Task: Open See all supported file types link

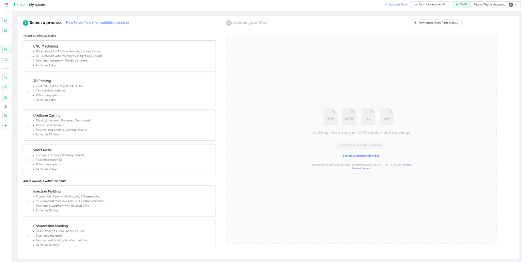Action: (361, 156)
